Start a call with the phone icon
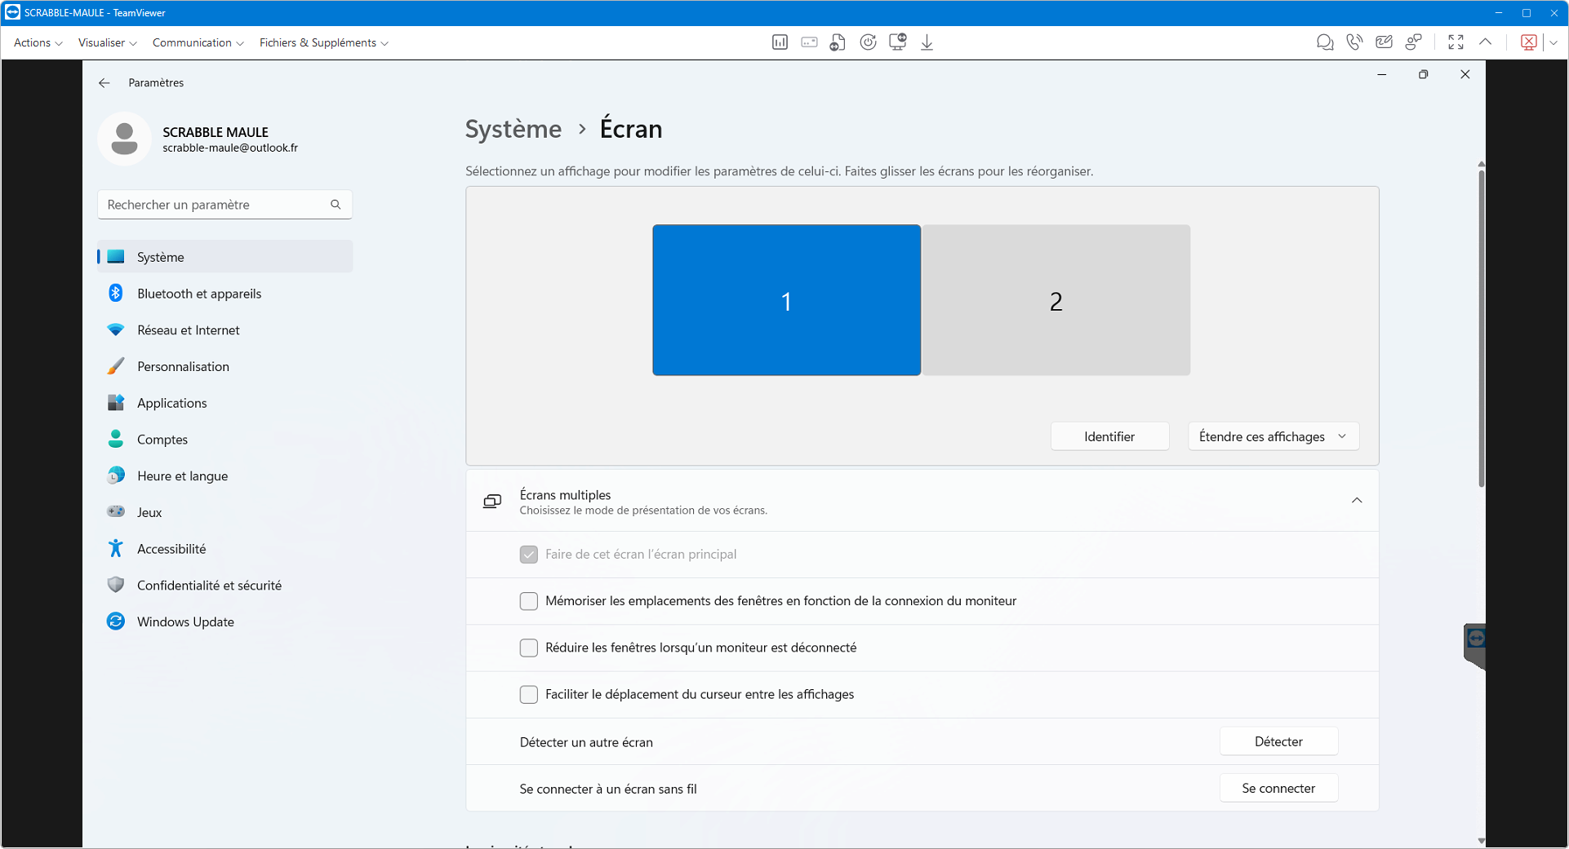This screenshot has width=1569, height=849. (1354, 42)
